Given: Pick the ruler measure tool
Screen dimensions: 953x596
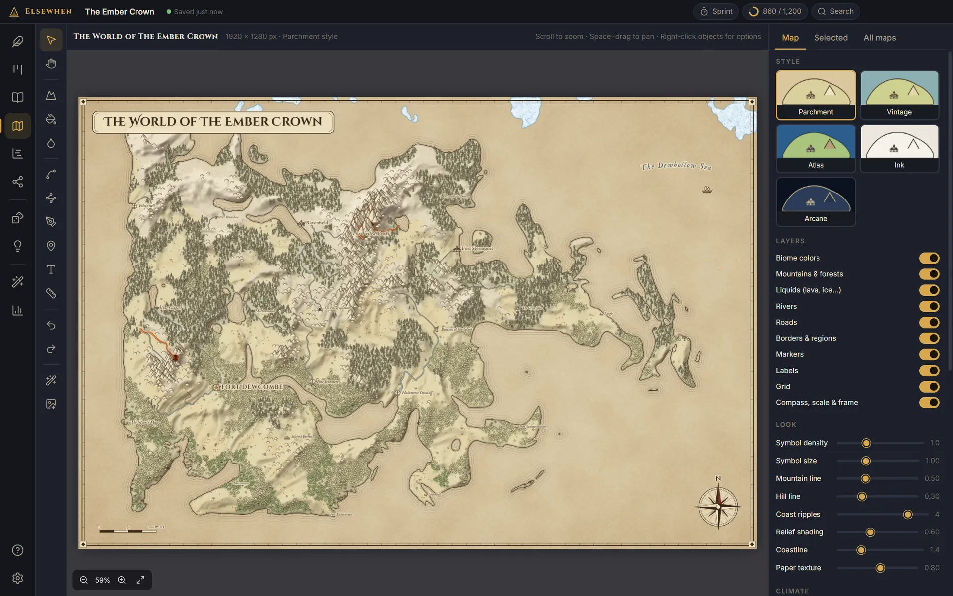Looking at the screenshot, I should [x=51, y=293].
